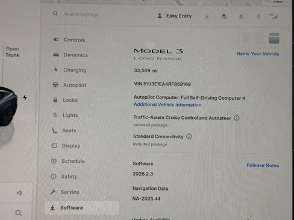
Task: Open the Autopilot settings menu
Action: click(69, 85)
